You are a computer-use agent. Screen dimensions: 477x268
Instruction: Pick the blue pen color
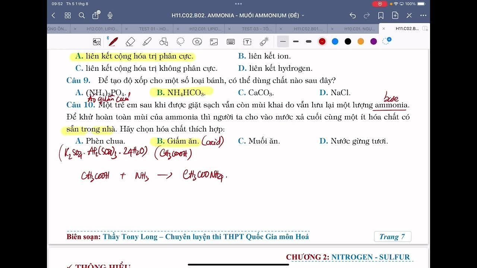coord(335,41)
